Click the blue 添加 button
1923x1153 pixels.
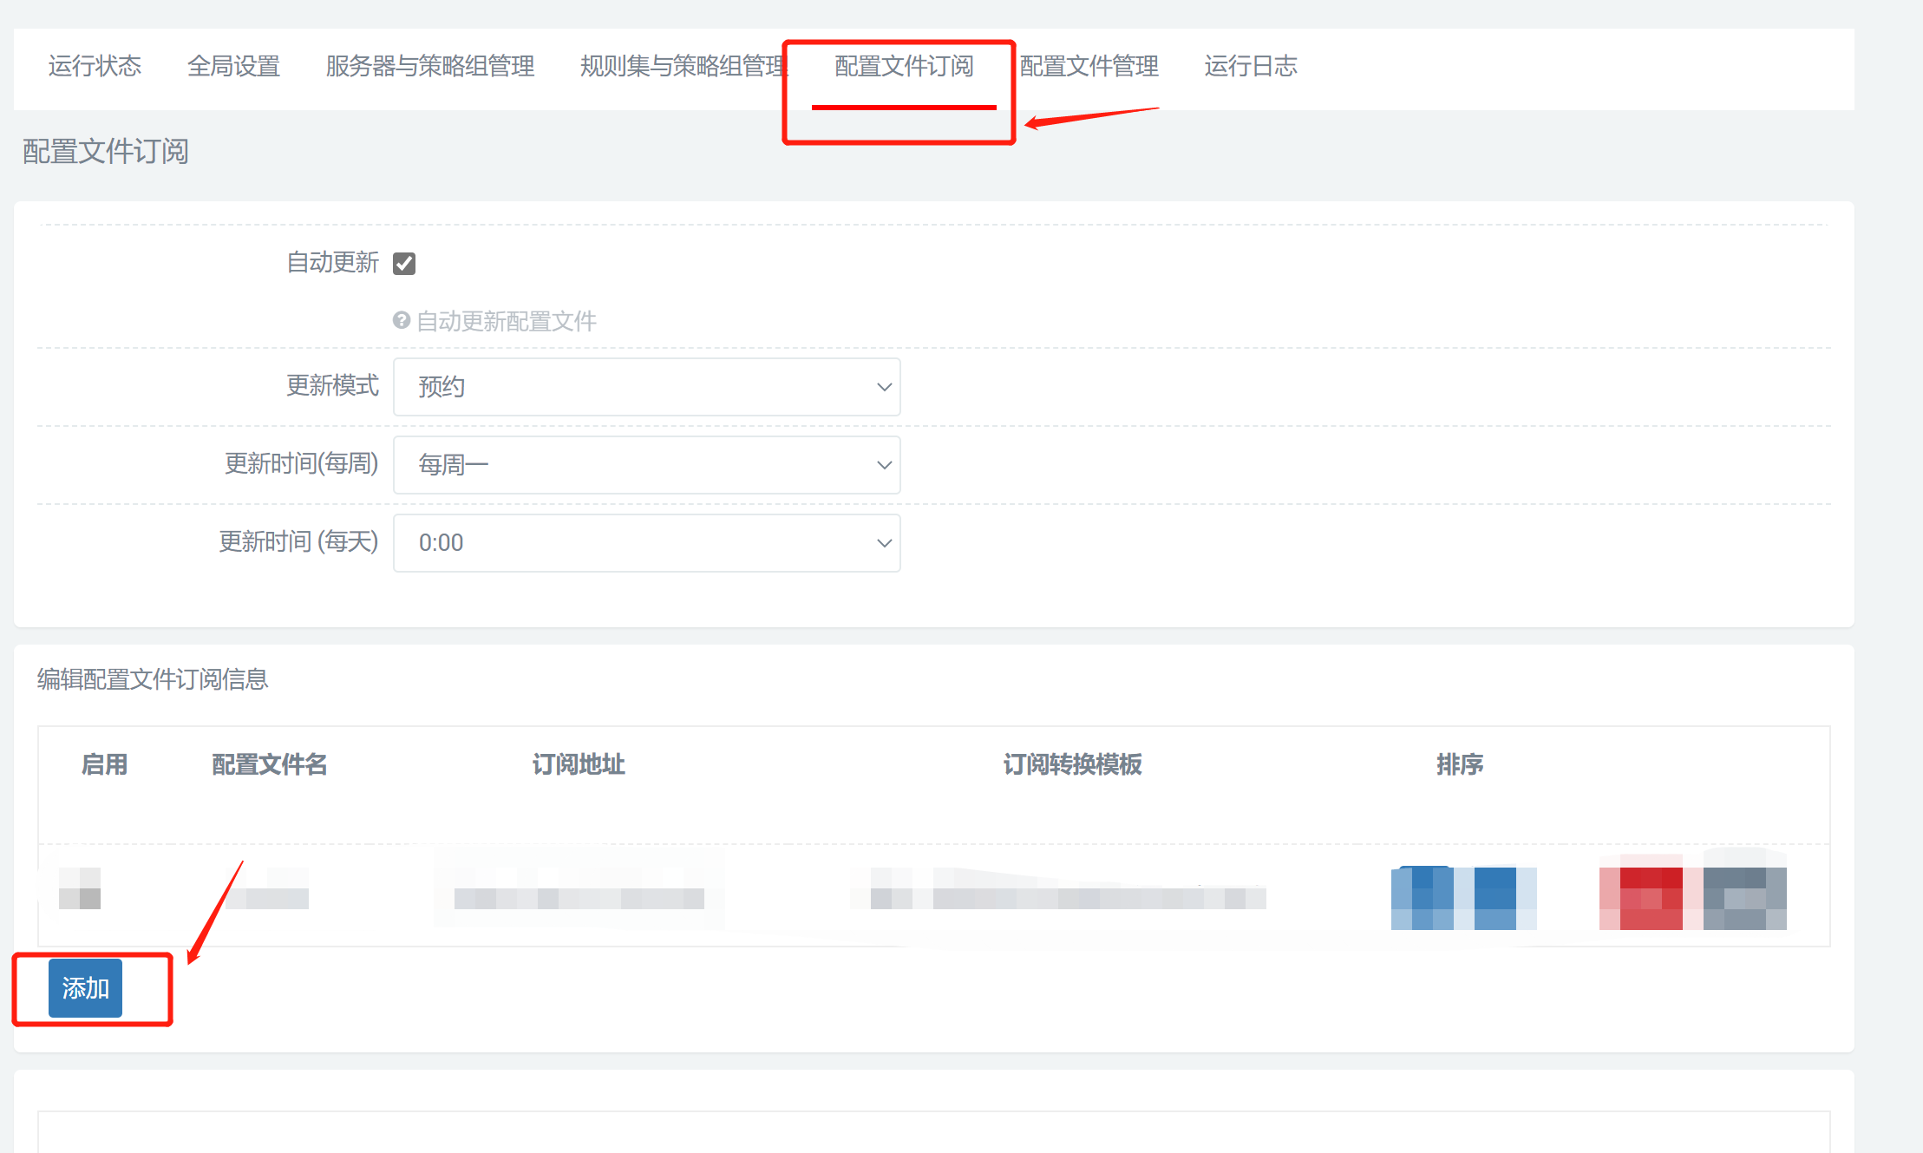85,988
